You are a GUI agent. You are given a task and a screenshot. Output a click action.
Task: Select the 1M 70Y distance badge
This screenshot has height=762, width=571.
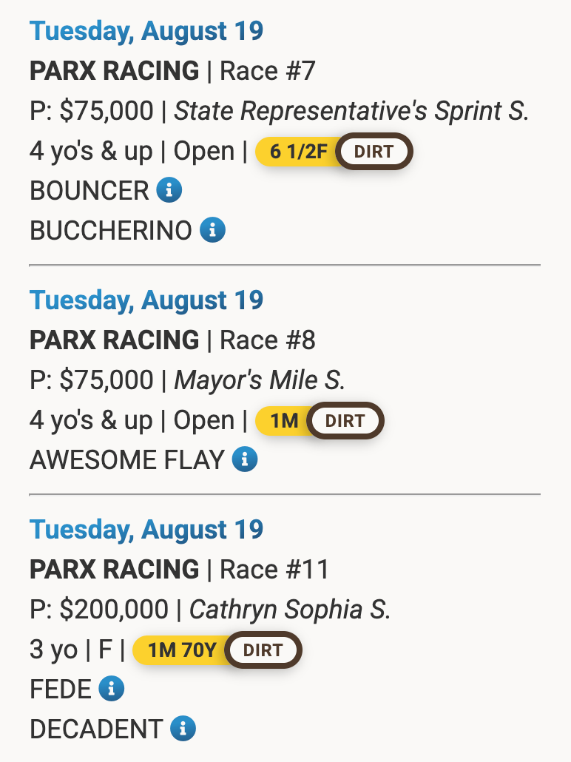pyautogui.click(x=180, y=650)
